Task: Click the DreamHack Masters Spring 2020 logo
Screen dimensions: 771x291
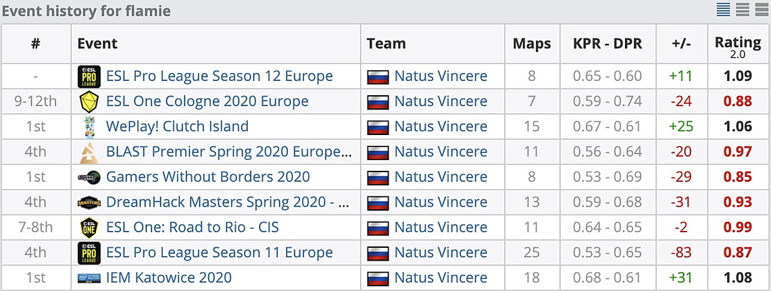Action: [89, 203]
